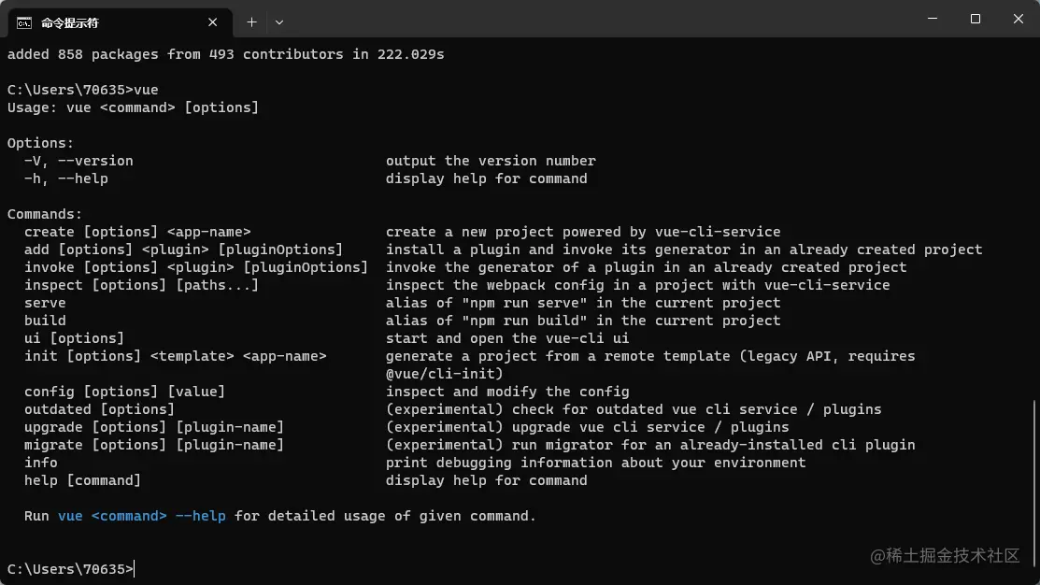This screenshot has height=585, width=1040.
Task: Expand the new tab profile dropdown chevron
Action: 278,21
